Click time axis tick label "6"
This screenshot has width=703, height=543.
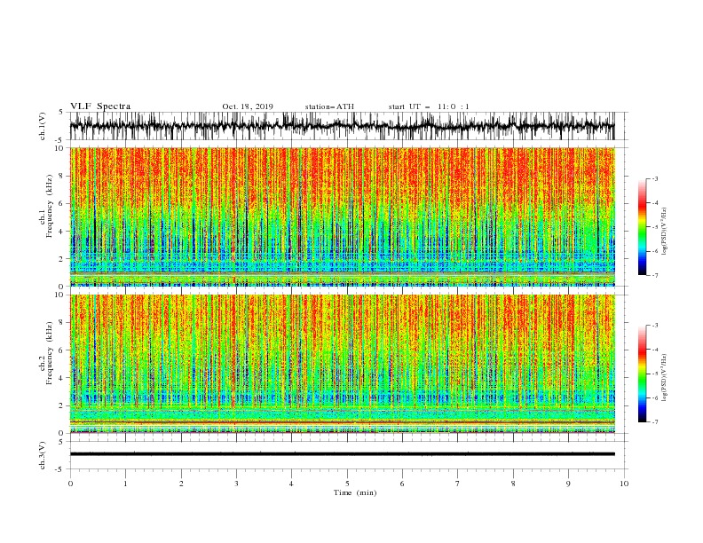point(402,484)
